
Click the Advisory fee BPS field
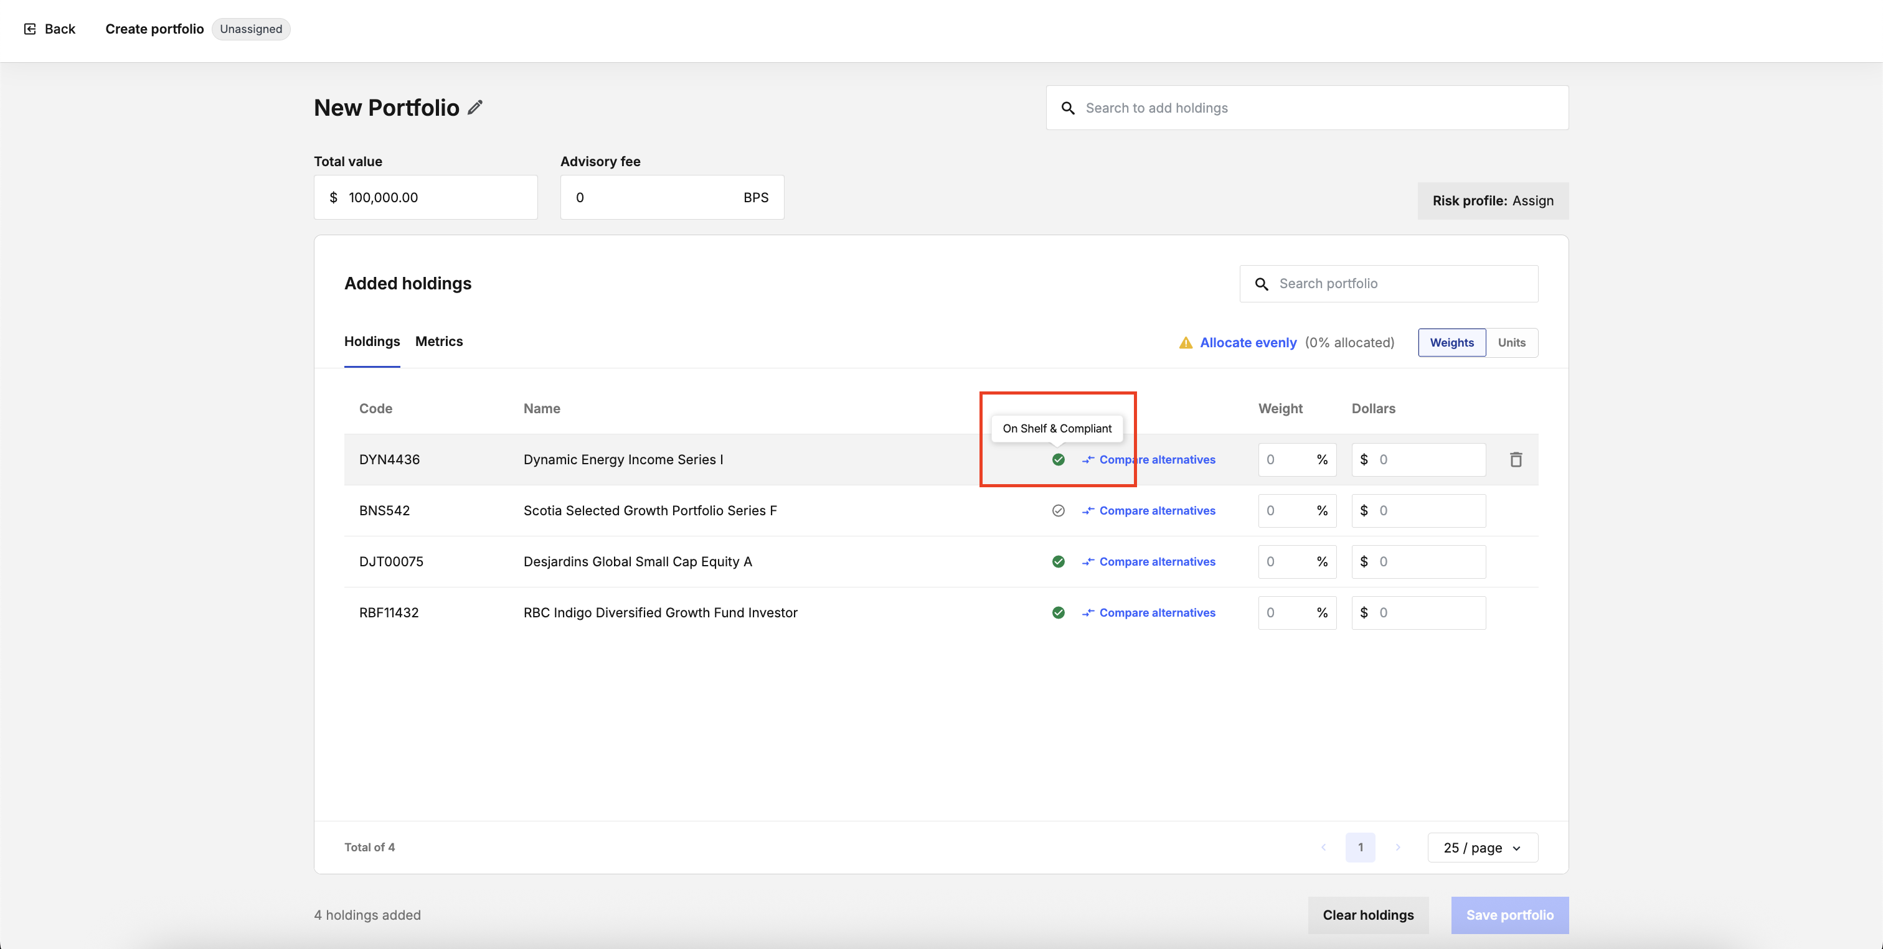click(672, 197)
